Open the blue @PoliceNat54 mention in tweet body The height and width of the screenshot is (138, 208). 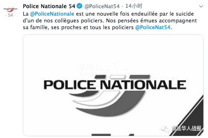pos(153,27)
